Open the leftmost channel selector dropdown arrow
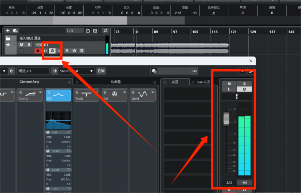Image resolution: width=301 pixels, height=193 pixels. pos(4,71)
